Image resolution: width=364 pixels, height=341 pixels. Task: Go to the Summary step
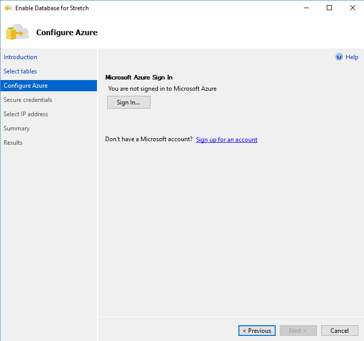pos(17,128)
